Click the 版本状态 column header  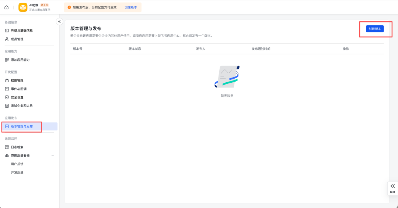pyautogui.click(x=135, y=49)
